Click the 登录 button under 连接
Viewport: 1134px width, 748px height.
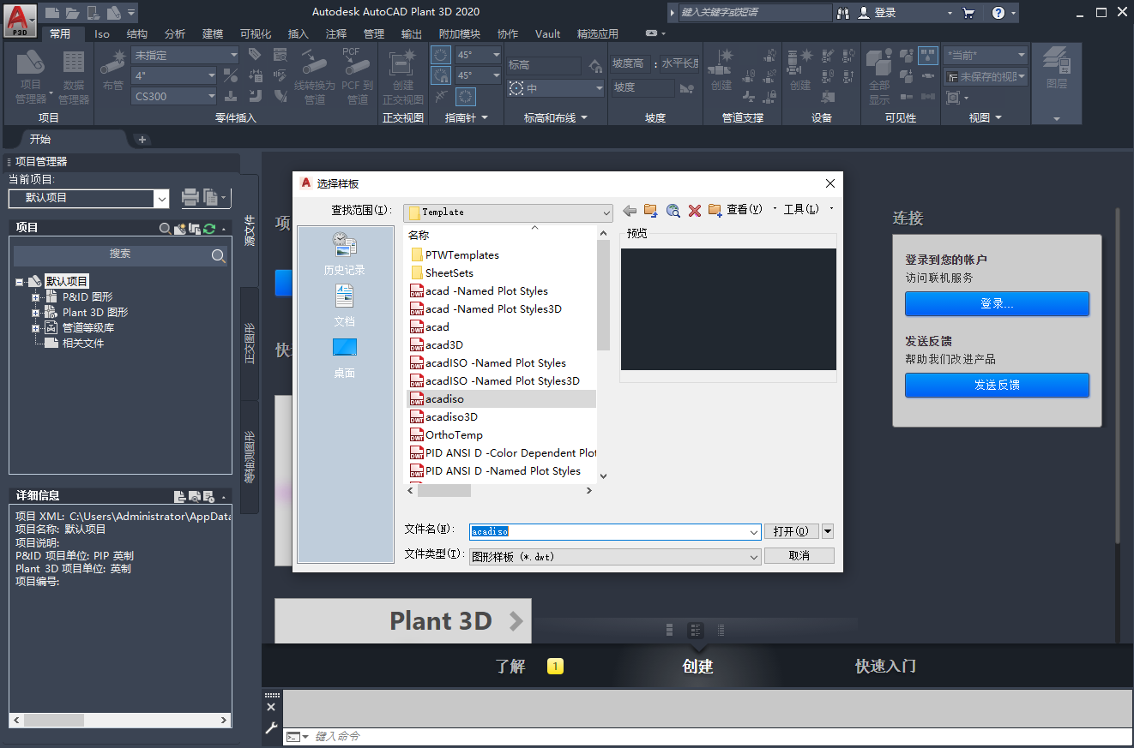click(x=997, y=303)
